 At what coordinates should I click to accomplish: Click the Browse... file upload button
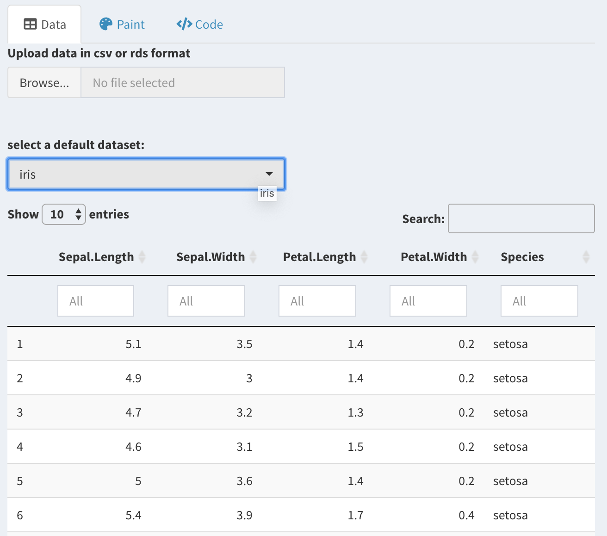coord(44,83)
